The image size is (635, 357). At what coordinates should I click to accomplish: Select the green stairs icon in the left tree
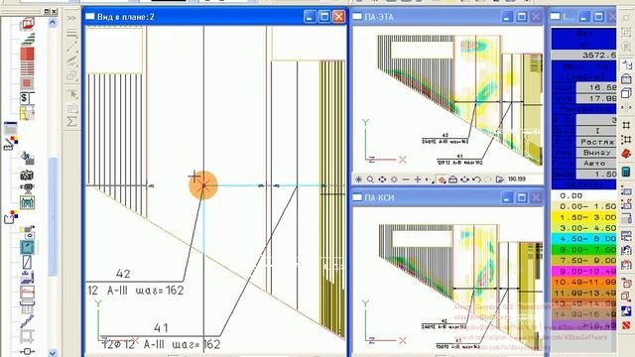(28, 40)
